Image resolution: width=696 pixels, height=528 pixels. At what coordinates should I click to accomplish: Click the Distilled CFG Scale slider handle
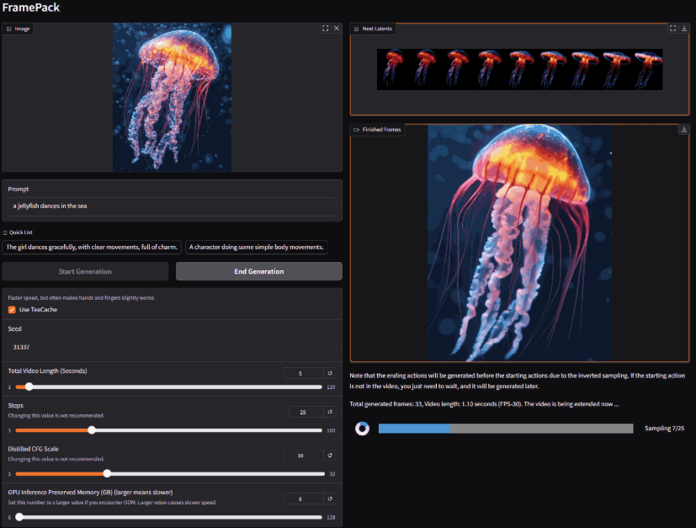pos(107,473)
